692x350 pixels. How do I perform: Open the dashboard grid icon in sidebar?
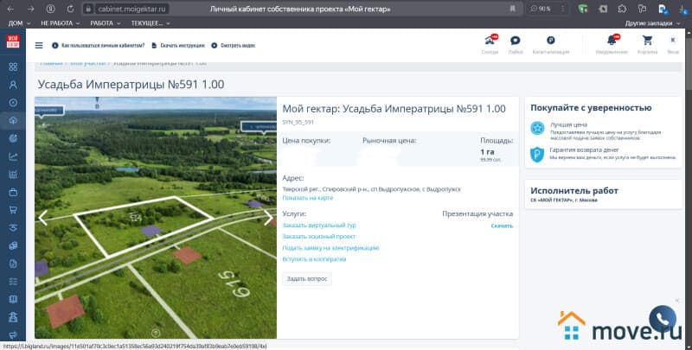pos(13,67)
